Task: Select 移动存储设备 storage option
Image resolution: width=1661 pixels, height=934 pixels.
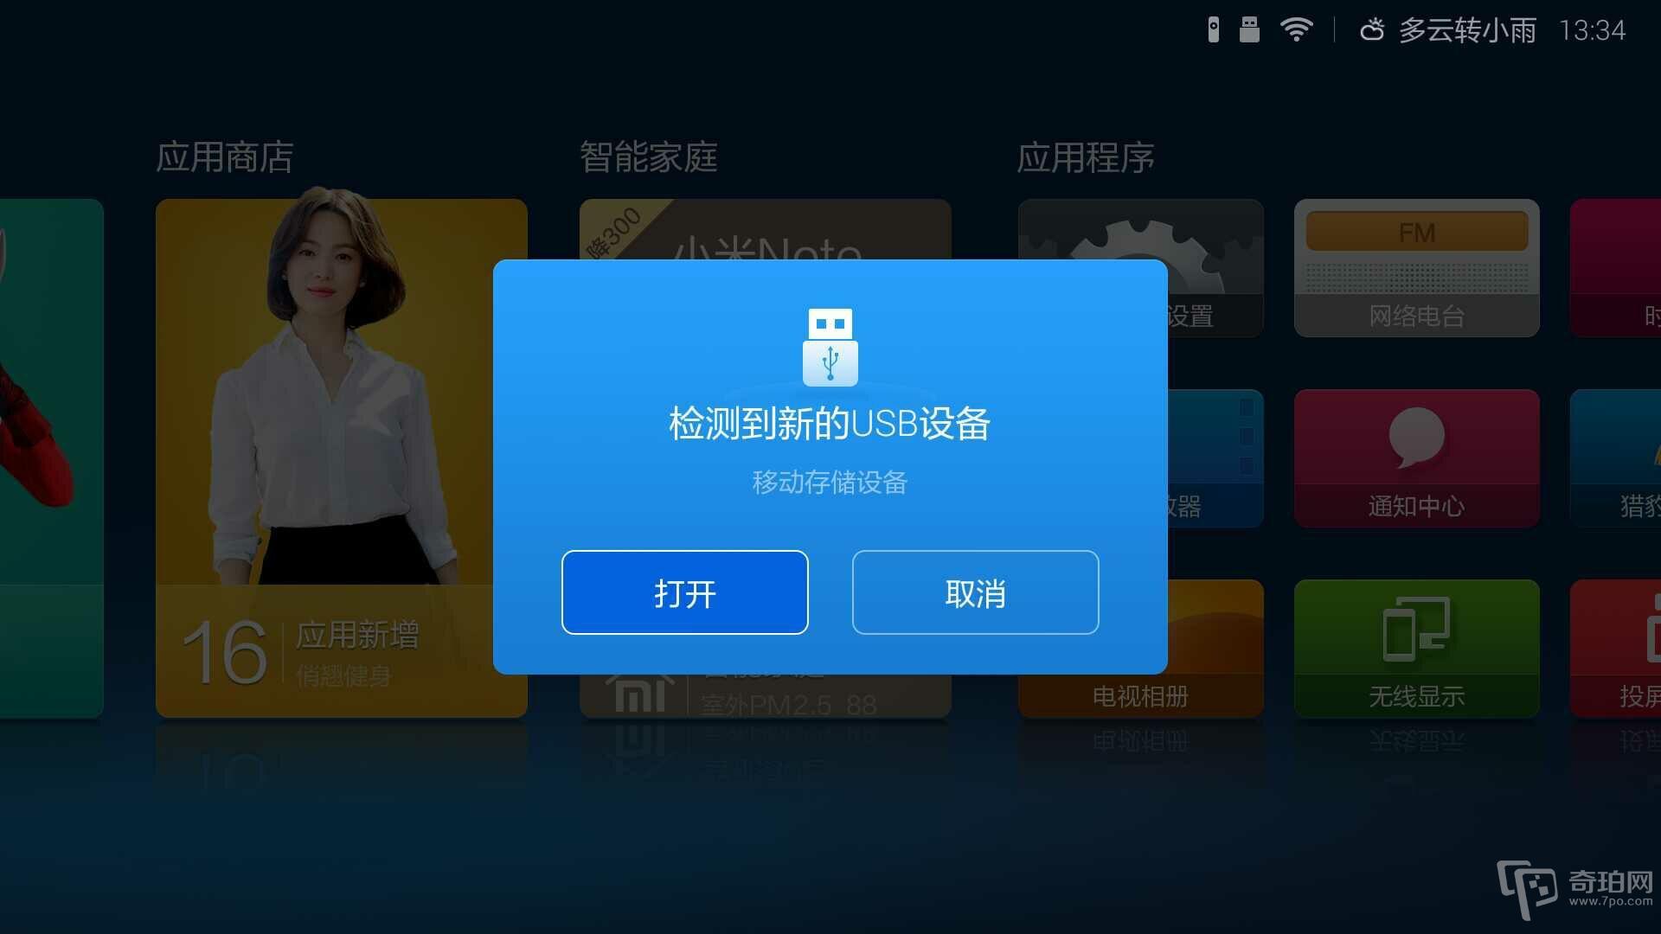Action: pyautogui.click(x=830, y=483)
